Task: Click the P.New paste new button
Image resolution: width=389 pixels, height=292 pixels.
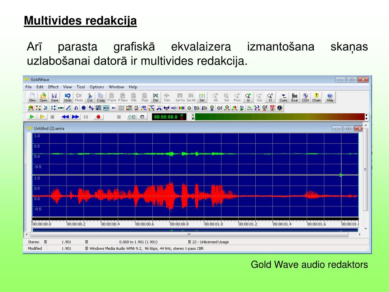Action: point(123,97)
